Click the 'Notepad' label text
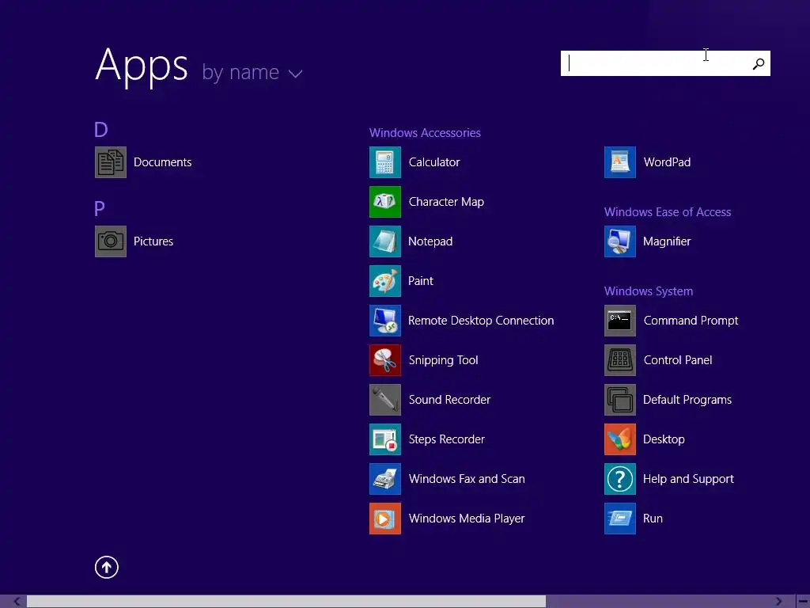 pyautogui.click(x=430, y=241)
